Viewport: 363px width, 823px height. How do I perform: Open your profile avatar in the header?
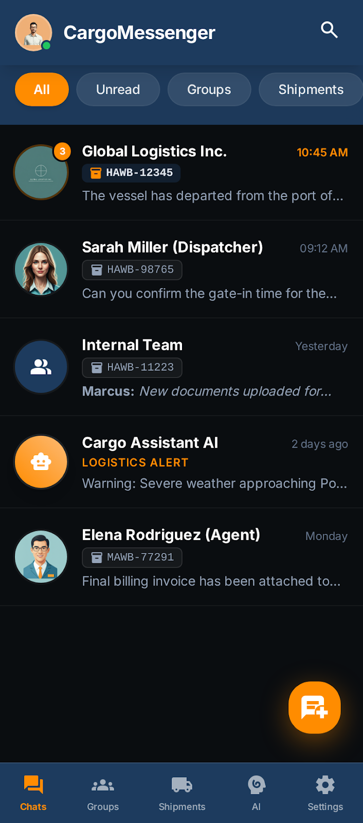tap(33, 32)
